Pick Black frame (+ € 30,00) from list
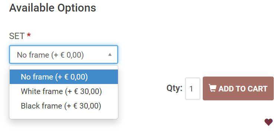This screenshot has width=279, height=139. click(x=64, y=106)
